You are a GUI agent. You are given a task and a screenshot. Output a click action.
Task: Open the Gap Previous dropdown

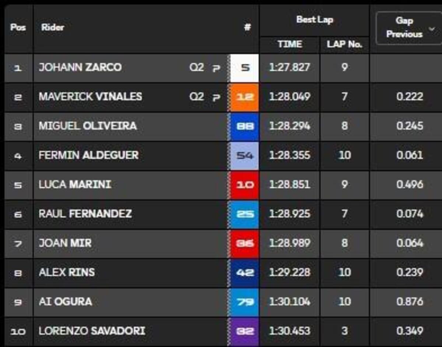409,28
